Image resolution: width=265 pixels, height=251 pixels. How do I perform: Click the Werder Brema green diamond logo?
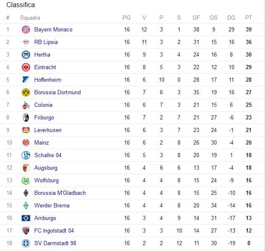click(26, 205)
